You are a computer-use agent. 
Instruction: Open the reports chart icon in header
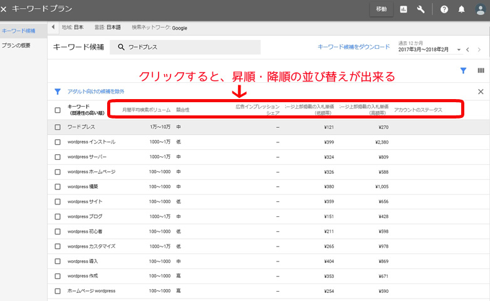click(x=404, y=9)
